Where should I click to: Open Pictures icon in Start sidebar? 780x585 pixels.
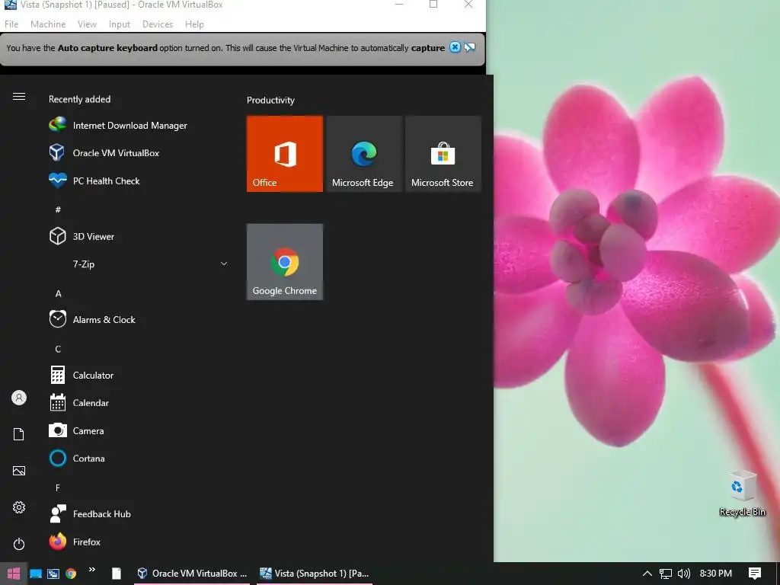click(x=19, y=471)
